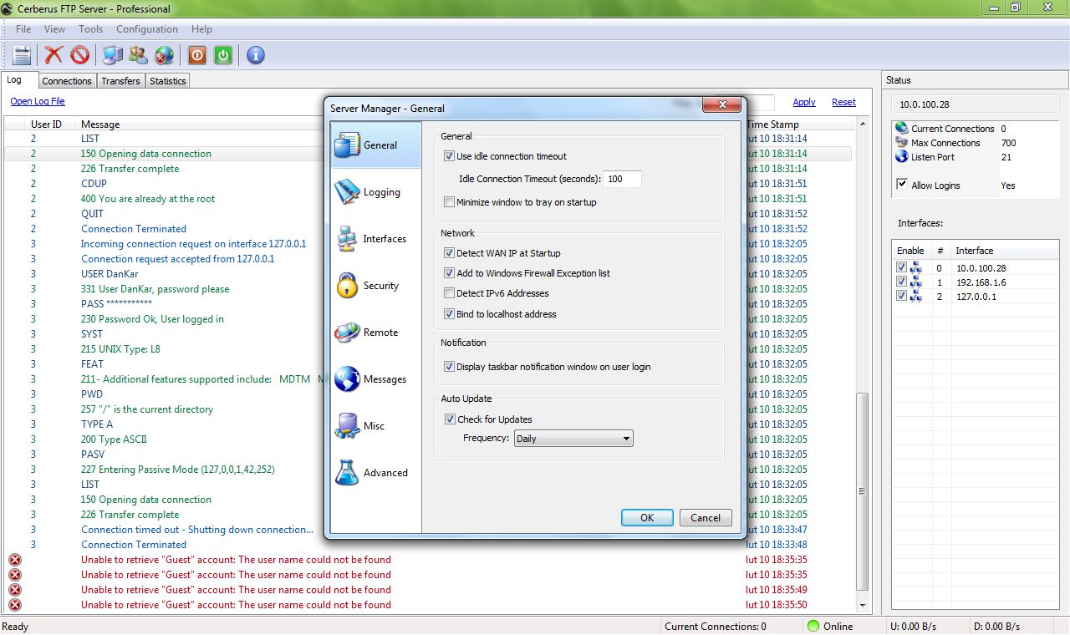Open the File menu
This screenshot has height=635, width=1070.
[x=23, y=29]
